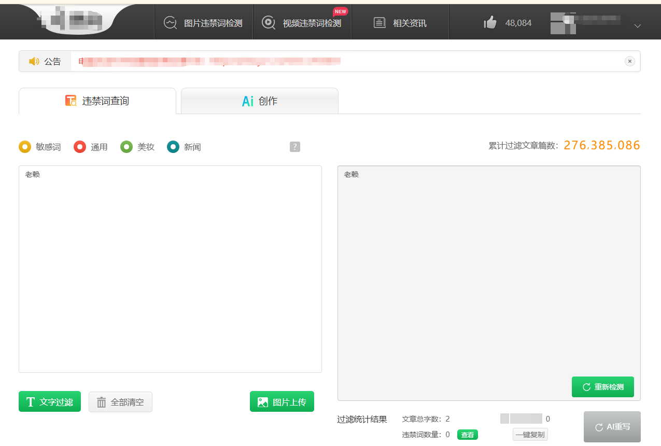This screenshot has width=661, height=446.
Task: Switch to the 违禁词查询 tab
Action: [x=96, y=101]
